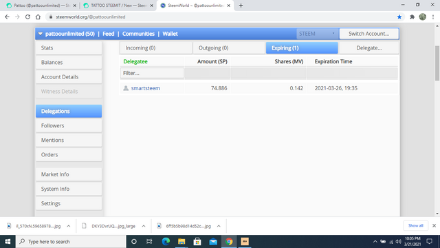The image size is (440, 248).
Task: Open the Wallet link
Action: [x=170, y=34]
